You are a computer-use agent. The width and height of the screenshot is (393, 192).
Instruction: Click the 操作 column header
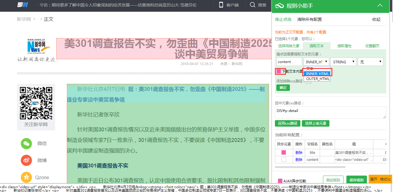pyautogui.click(x=299, y=144)
